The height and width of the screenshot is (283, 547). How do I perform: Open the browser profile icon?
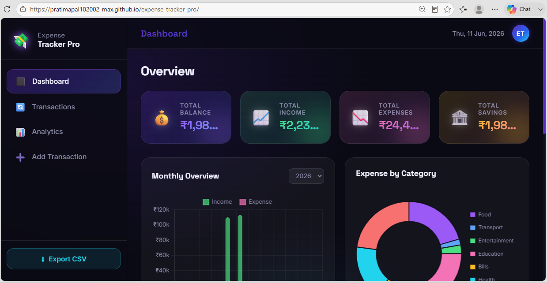[479, 9]
